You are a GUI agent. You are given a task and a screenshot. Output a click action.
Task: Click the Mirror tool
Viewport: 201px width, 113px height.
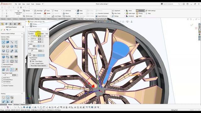tap(66, 13)
